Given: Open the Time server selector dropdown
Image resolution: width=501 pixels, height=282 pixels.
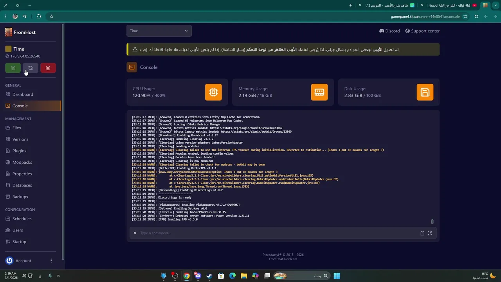Looking at the screenshot, I should tap(159, 31).
